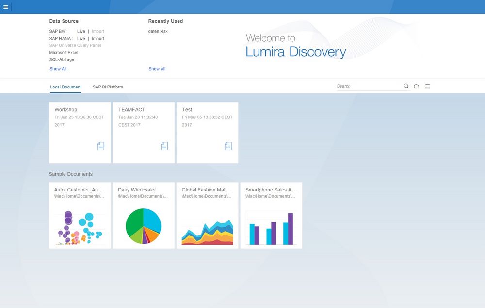Click the Data Source heading
The width and height of the screenshot is (485, 308).
(64, 21)
